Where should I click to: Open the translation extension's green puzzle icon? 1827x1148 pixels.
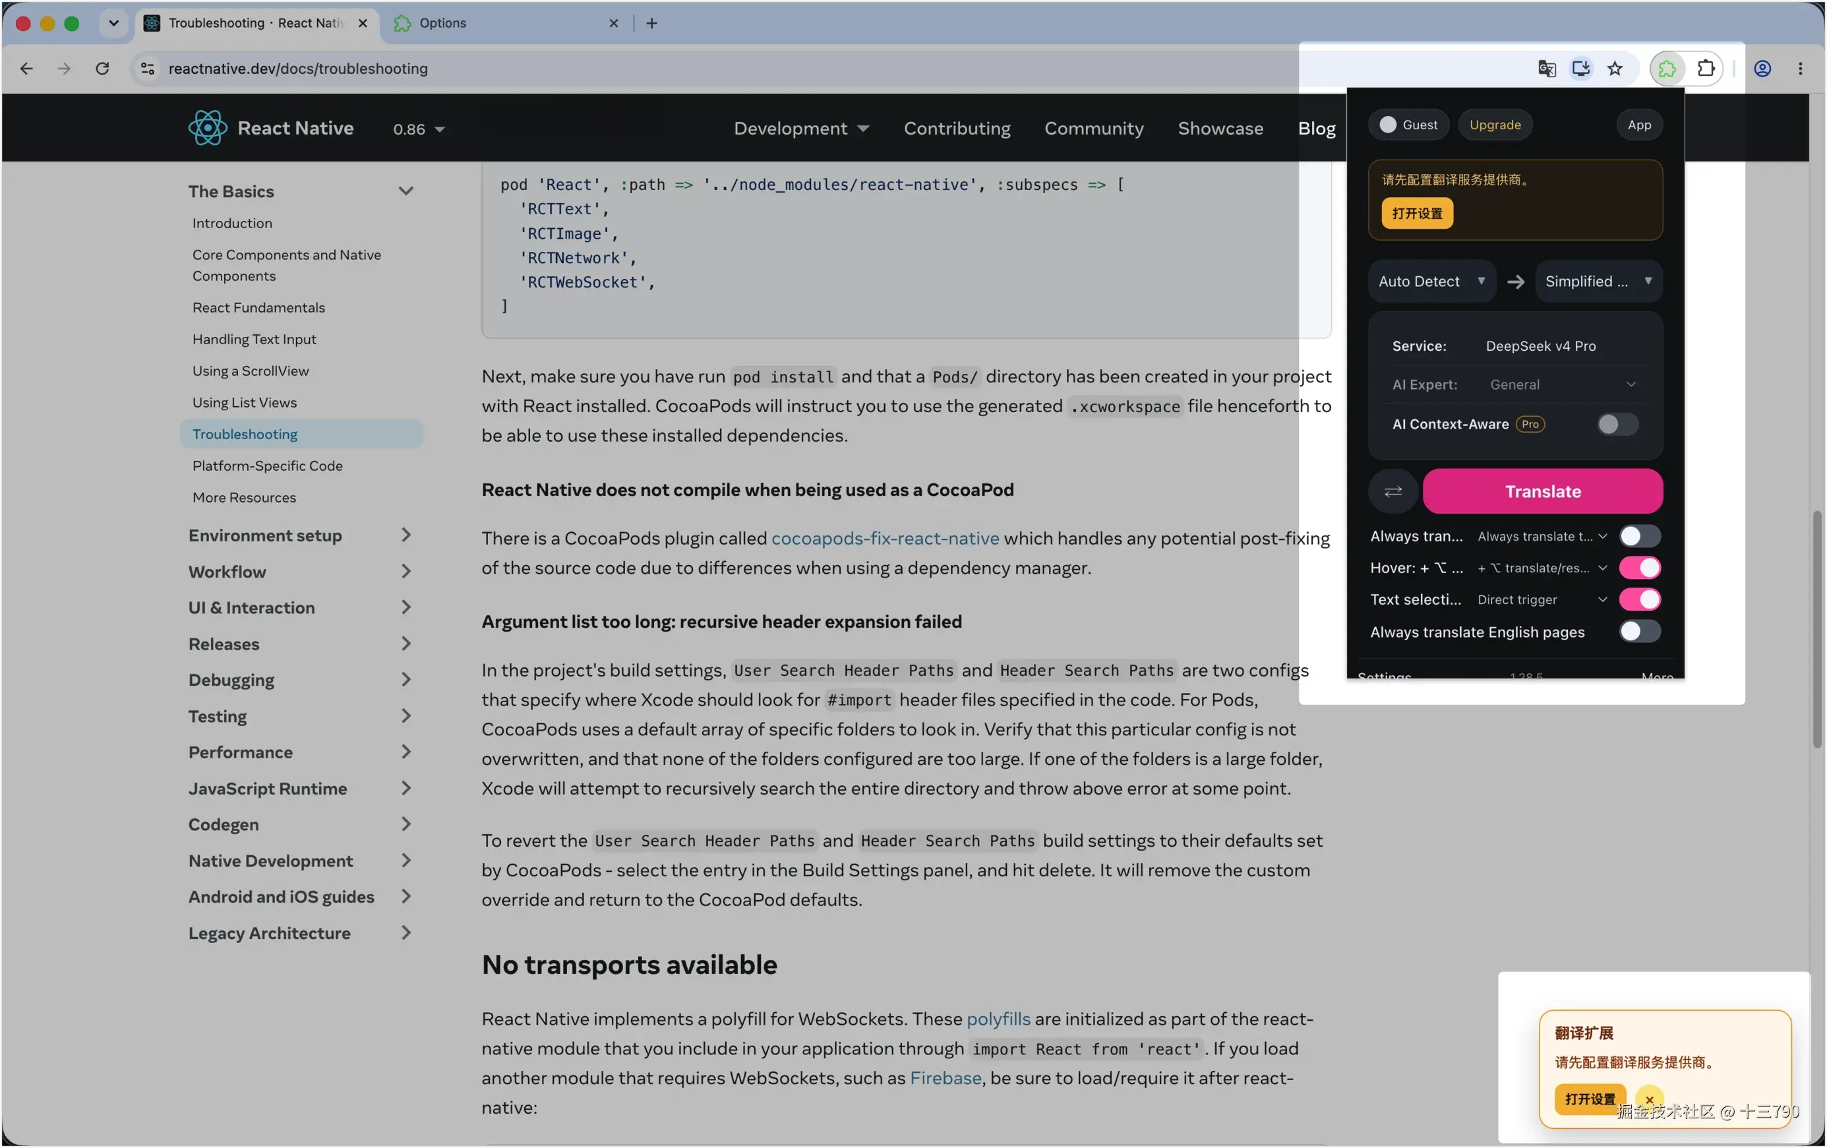(x=1667, y=69)
